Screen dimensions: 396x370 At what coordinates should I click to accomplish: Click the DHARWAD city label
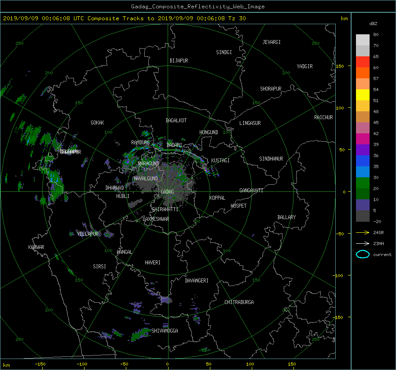[114, 188]
